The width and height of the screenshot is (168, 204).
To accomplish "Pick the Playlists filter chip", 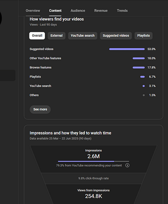I will tap(144, 35).
